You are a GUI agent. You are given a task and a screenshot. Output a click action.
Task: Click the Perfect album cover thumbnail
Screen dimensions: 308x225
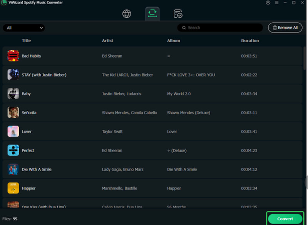click(13, 150)
